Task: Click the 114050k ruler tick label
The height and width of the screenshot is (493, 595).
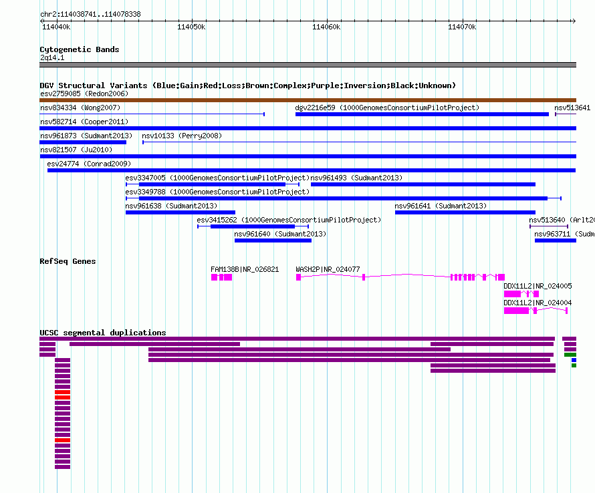Action: [191, 27]
